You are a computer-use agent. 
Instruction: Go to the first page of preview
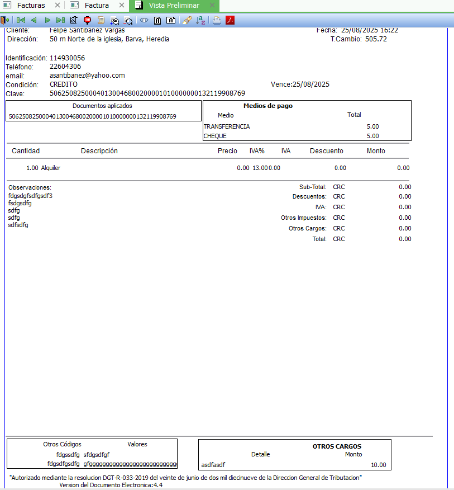(x=21, y=20)
